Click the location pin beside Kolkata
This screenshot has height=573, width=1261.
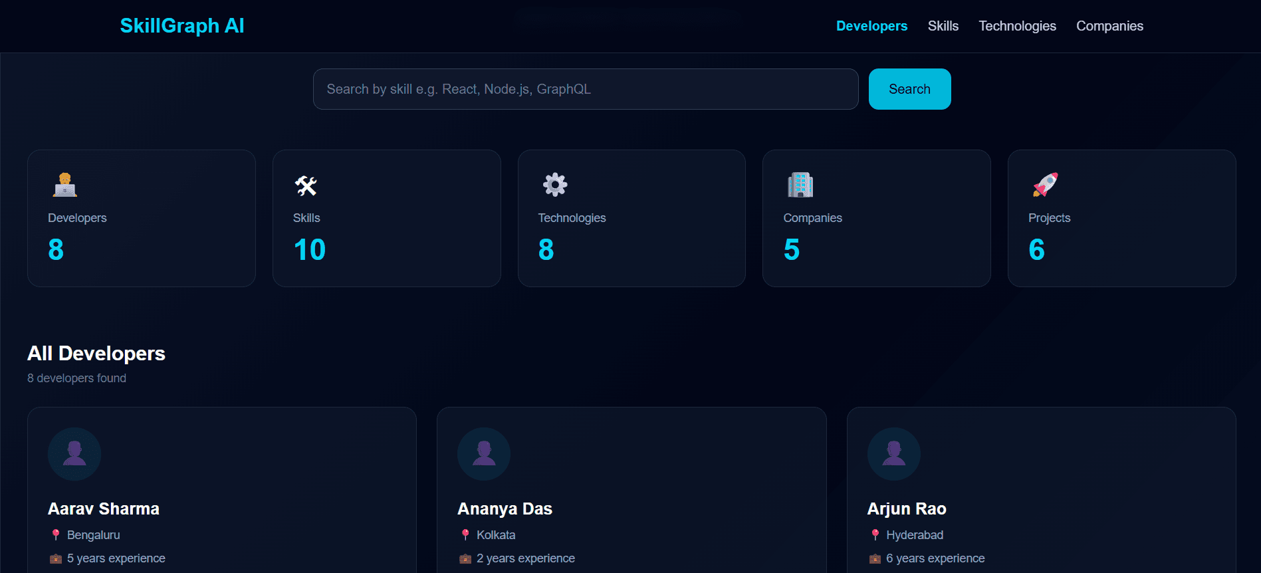pyautogui.click(x=465, y=535)
